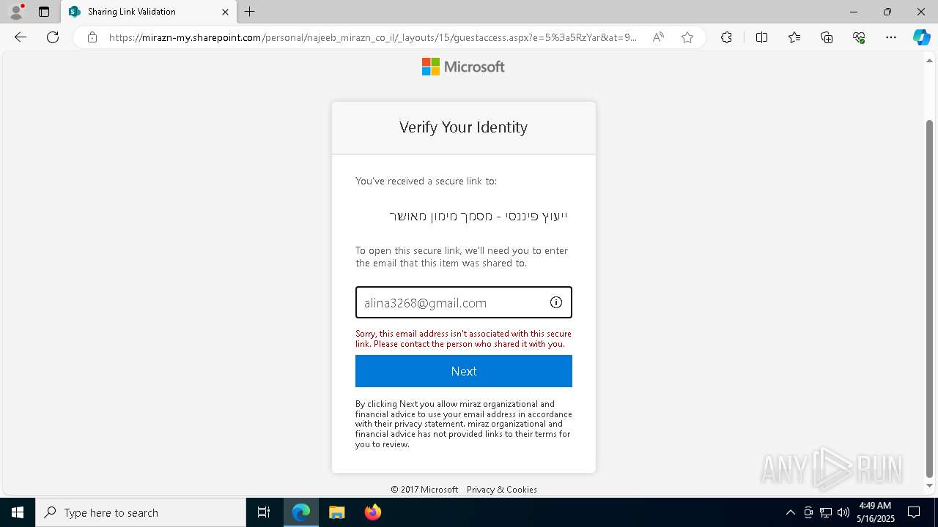Reload the page with refresh icon
Viewport: 938px width, 527px height.
coord(53,37)
